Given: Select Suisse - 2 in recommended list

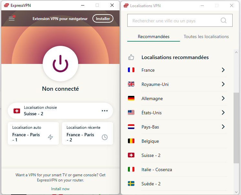Looking at the screenshot, I should click(x=177, y=155).
